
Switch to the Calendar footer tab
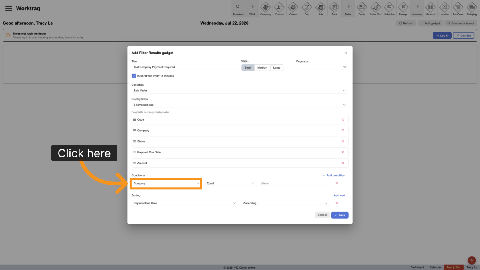[435, 267]
